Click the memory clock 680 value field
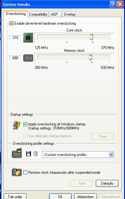125x199 pixels. (15, 58)
